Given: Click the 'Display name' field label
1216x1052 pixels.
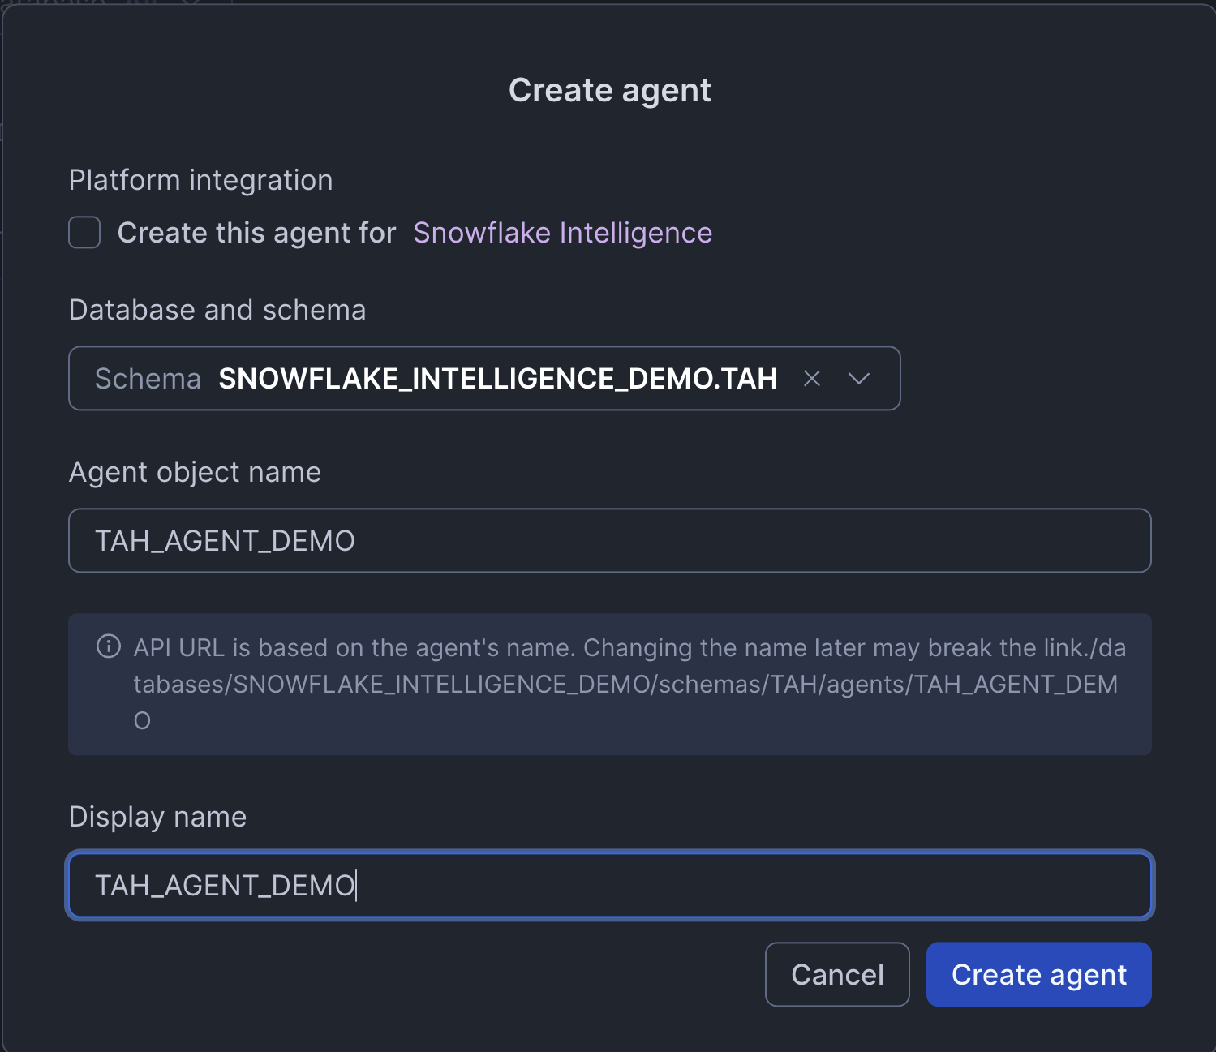Looking at the screenshot, I should click(157, 817).
